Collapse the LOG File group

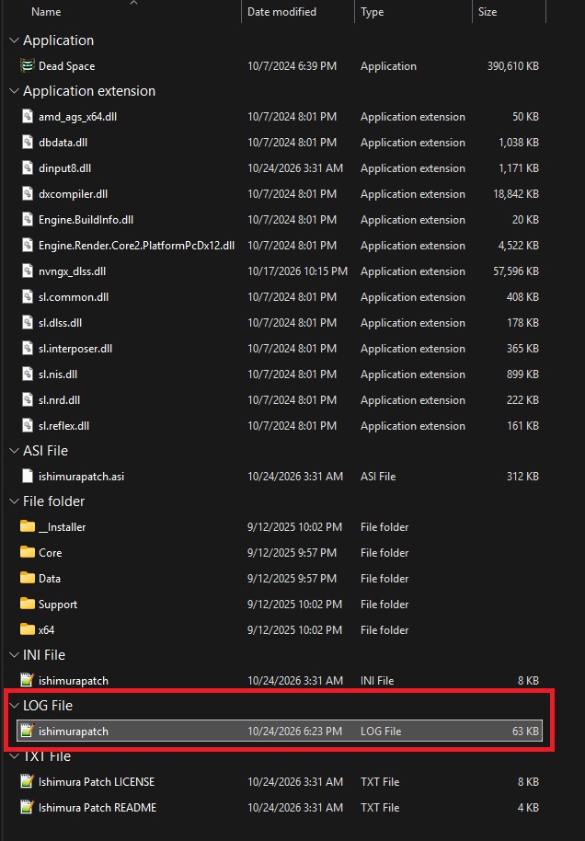15,706
